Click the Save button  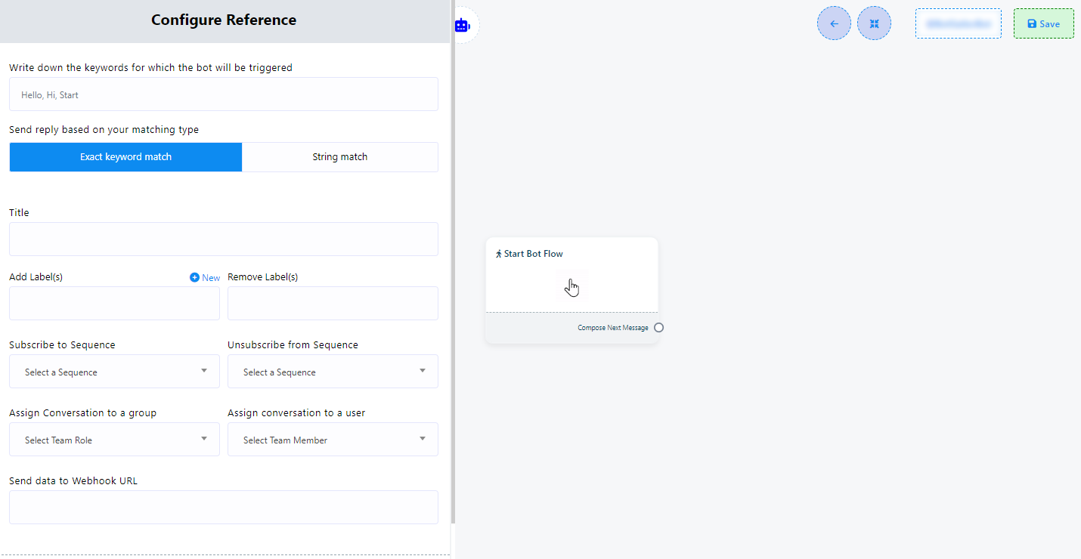pos(1043,23)
